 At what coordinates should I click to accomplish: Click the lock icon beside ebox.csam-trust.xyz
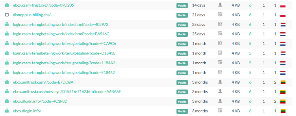(x=7, y=5)
